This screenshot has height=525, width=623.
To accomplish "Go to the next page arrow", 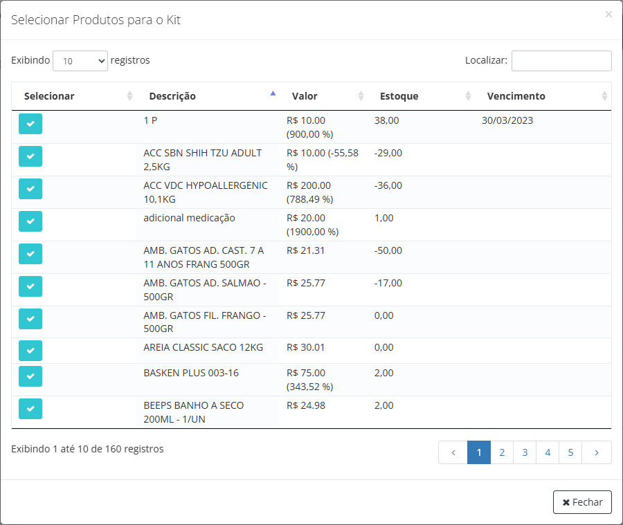I will [597, 452].
